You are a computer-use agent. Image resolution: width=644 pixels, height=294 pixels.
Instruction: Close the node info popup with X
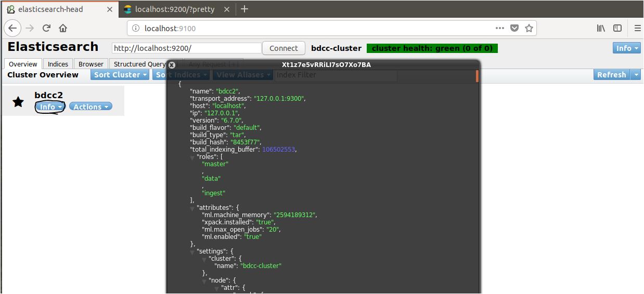[172, 65]
